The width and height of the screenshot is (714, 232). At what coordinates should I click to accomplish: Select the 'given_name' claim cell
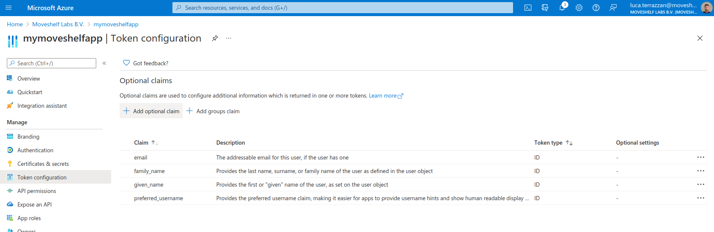pyautogui.click(x=149, y=184)
